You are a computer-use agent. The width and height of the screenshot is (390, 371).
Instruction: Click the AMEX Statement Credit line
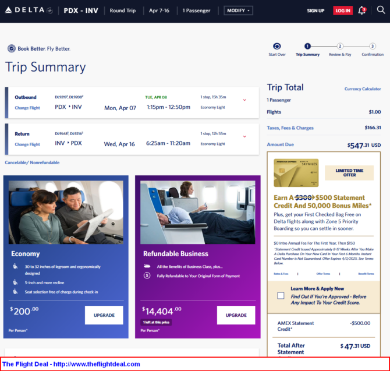[324, 326]
